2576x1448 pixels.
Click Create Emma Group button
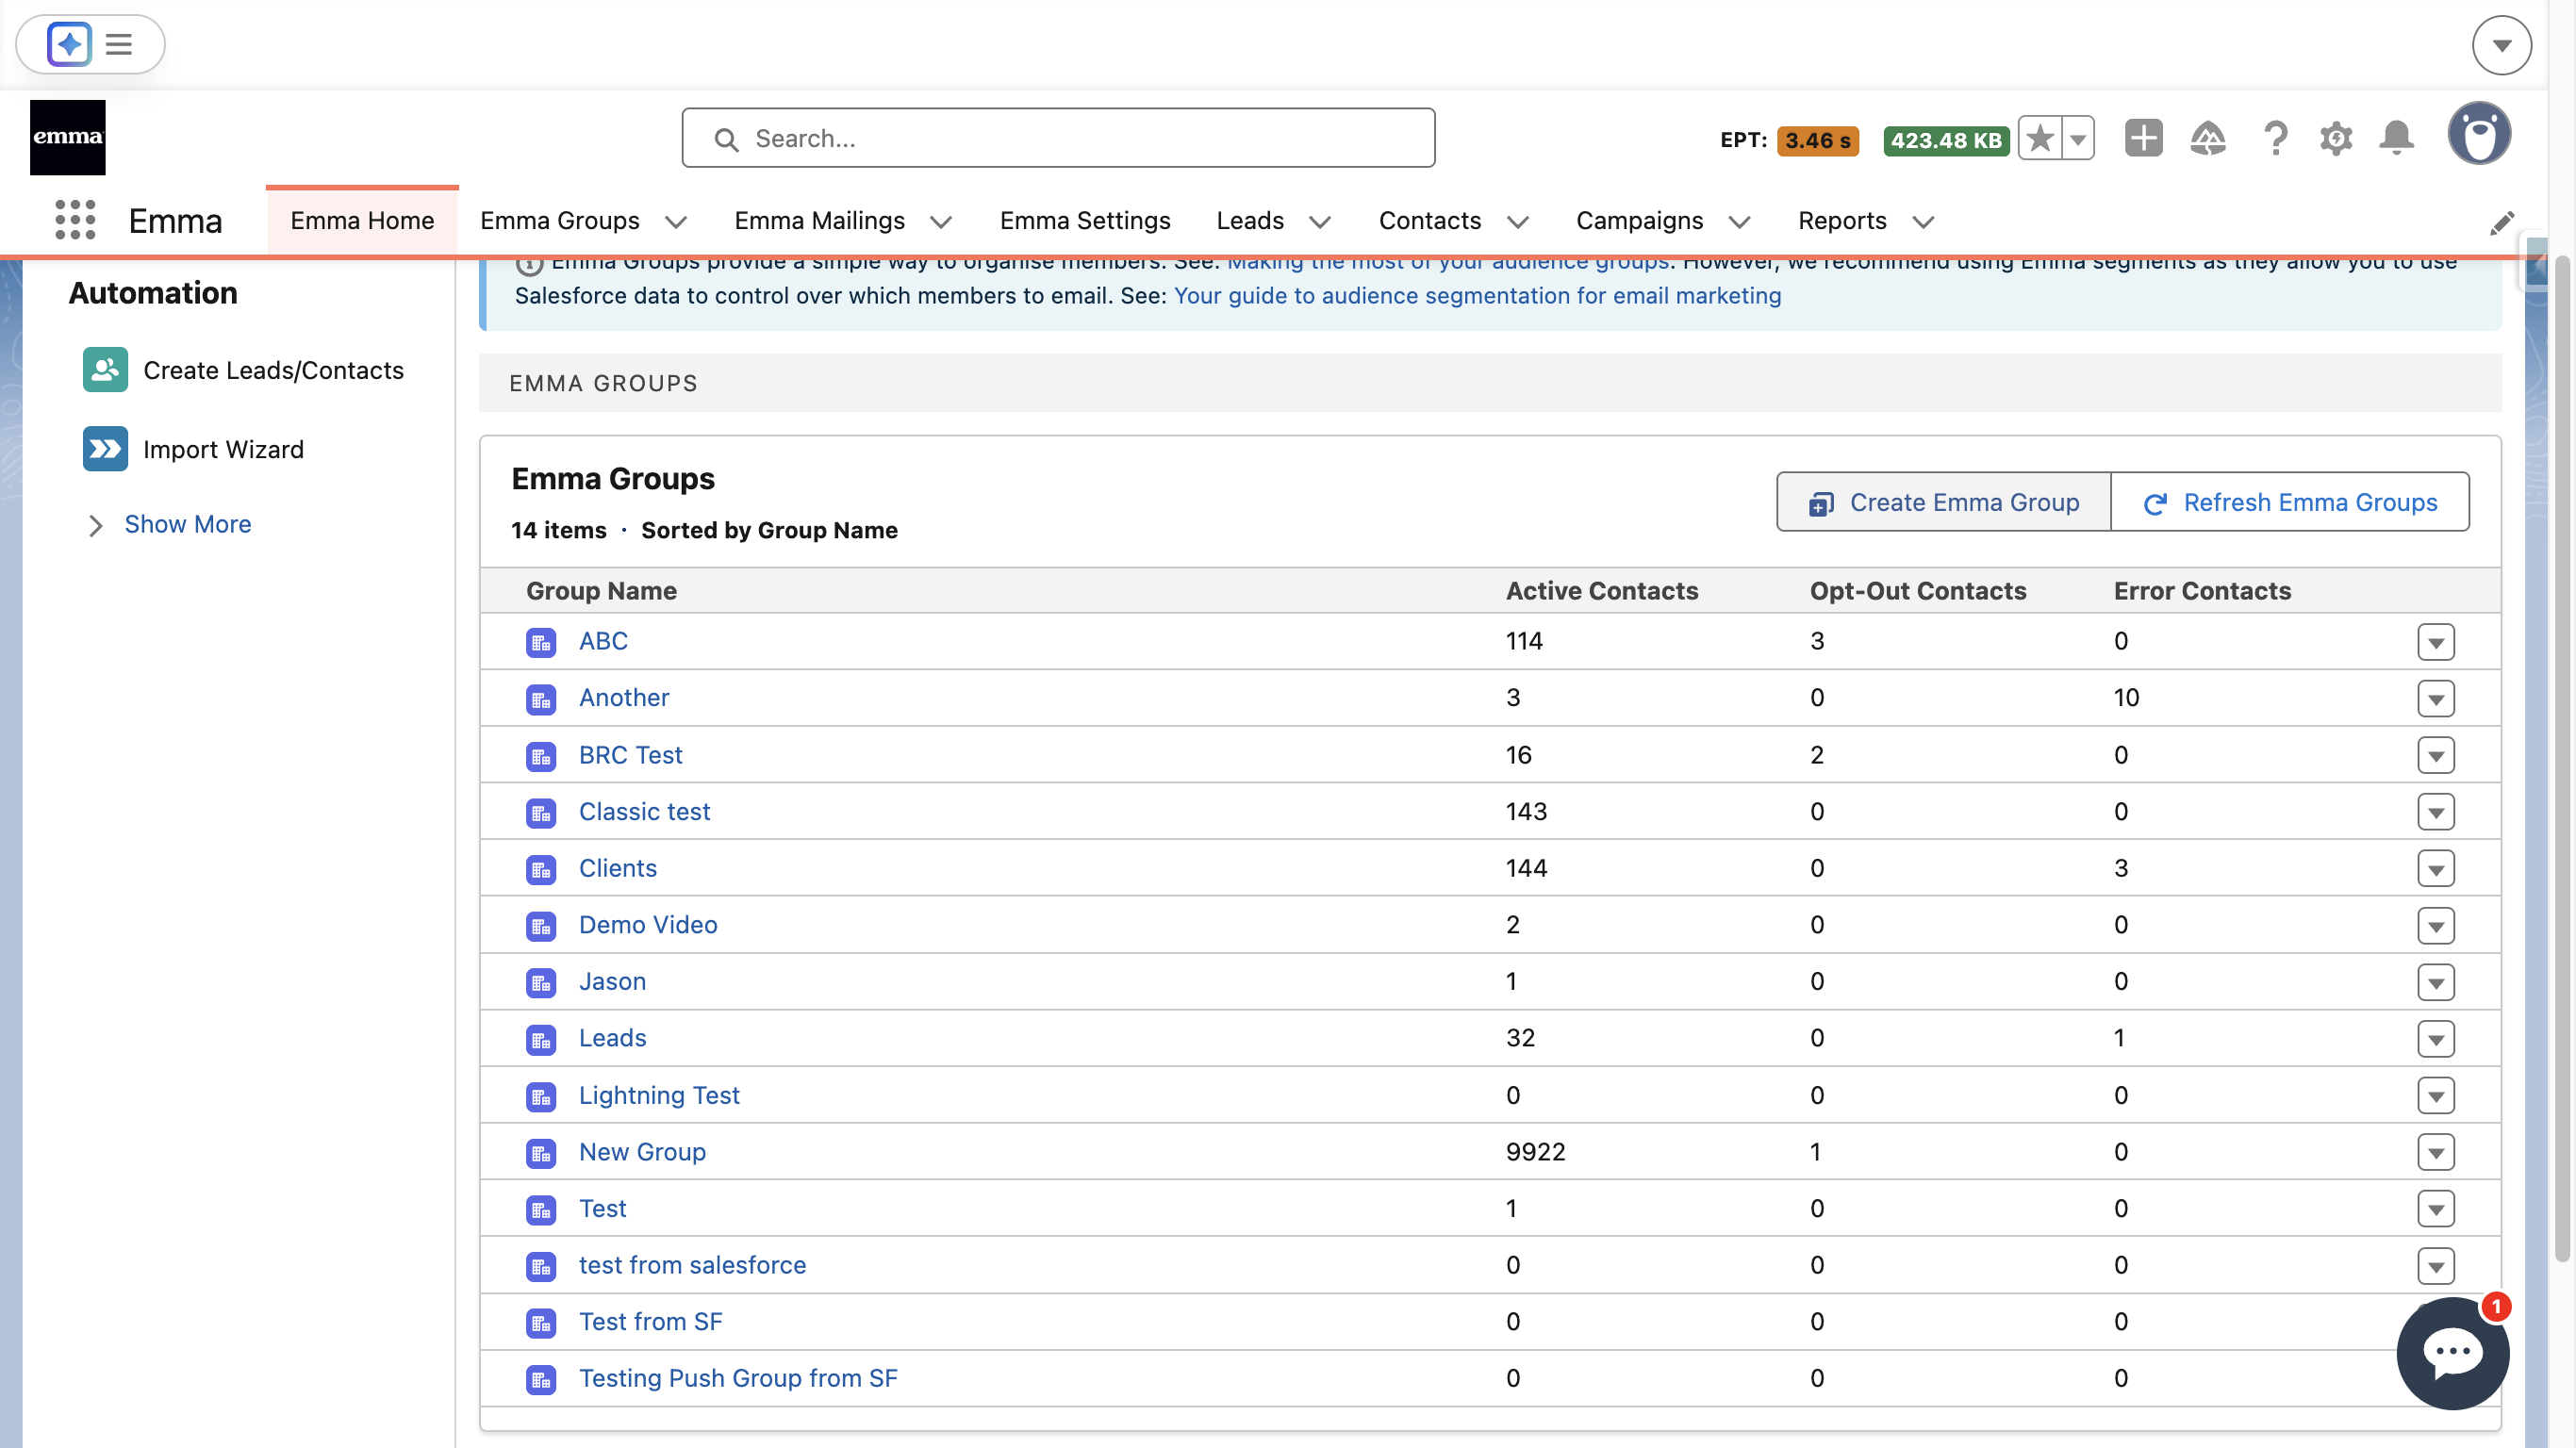click(1943, 502)
